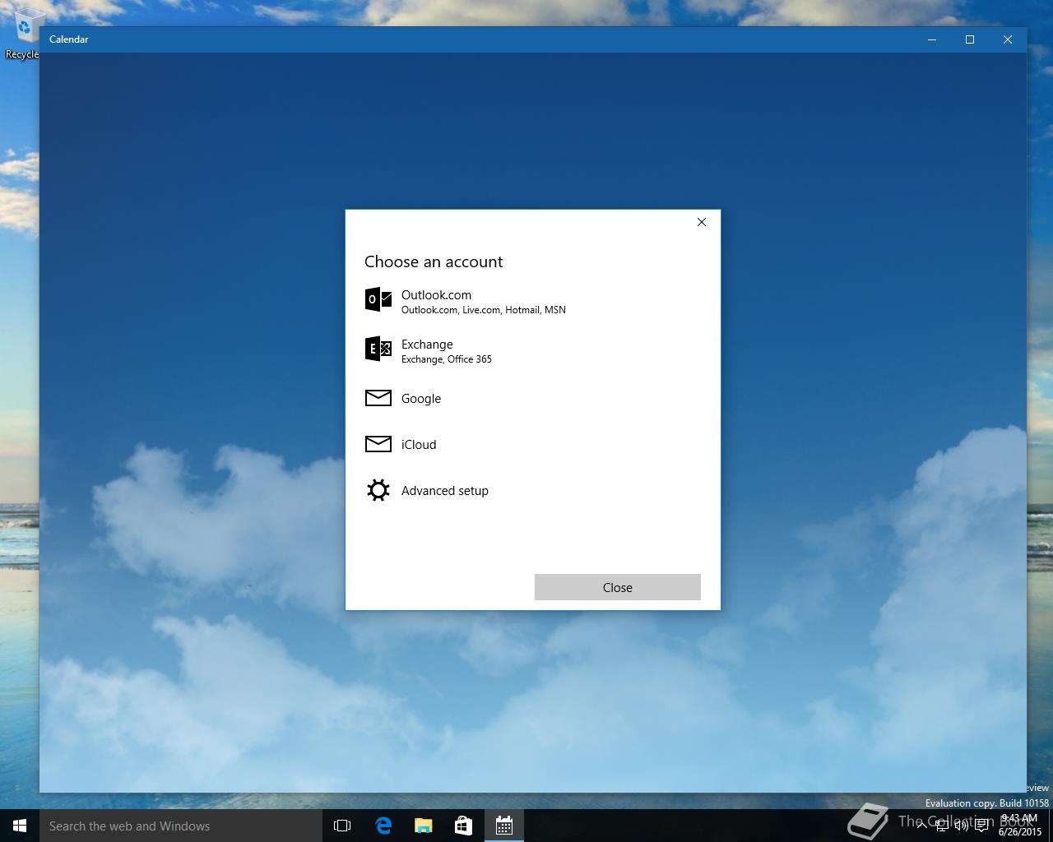1053x842 pixels.
Task: Dismiss dialog with the X icon
Action: [x=702, y=222]
